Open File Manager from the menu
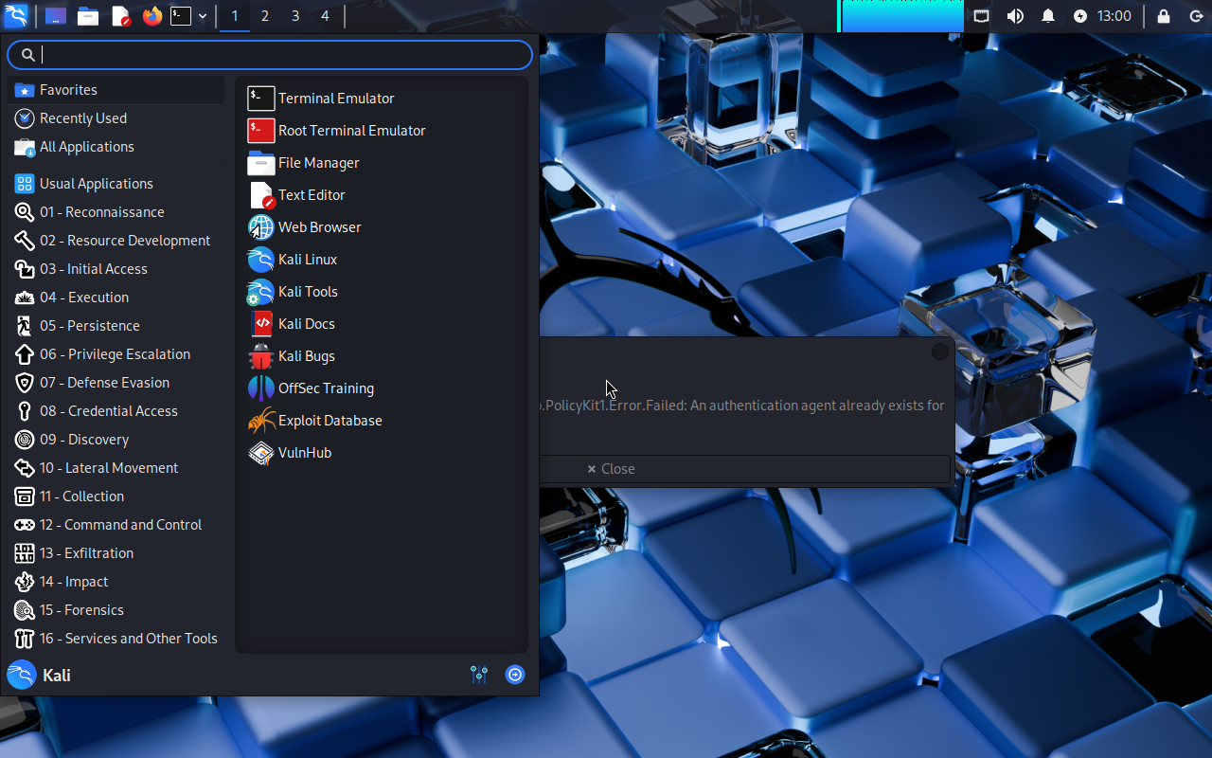 point(381,163)
